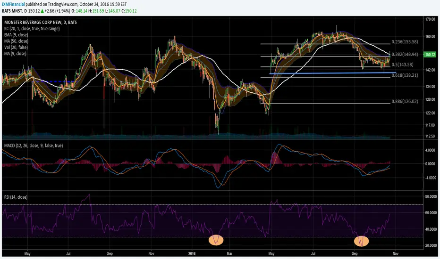Select the Vol (20, false) indicator label
The height and width of the screenshot is (259, 440).
pyautogui.click(x=16, y=47)
